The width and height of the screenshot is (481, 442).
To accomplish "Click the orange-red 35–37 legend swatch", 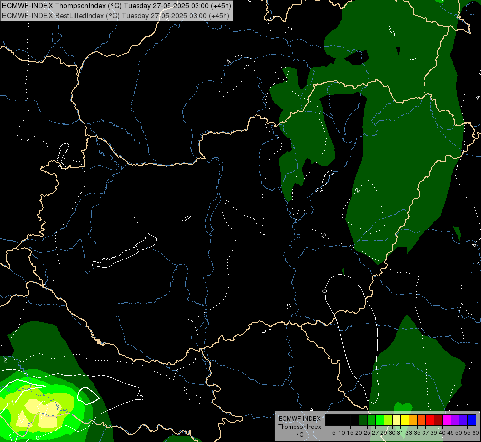I will [x=422, y=420].
